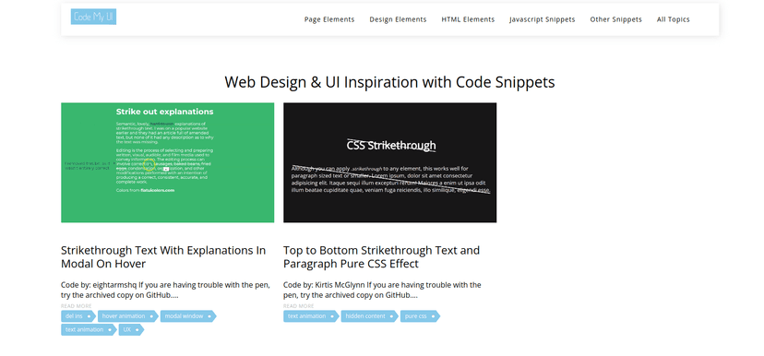
Task: Open the Javascript Snippets menu
Action: [x=543, y=19]
